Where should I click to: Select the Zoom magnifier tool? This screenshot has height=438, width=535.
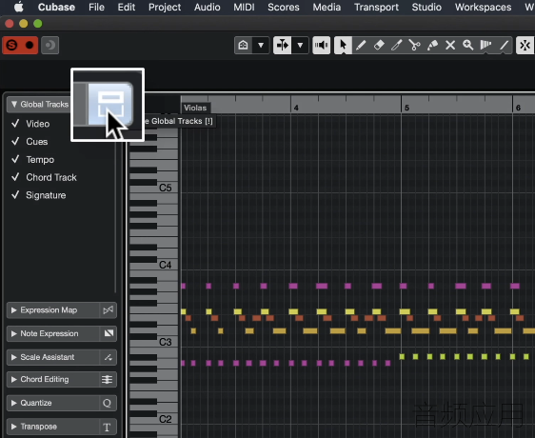(468, 45)
